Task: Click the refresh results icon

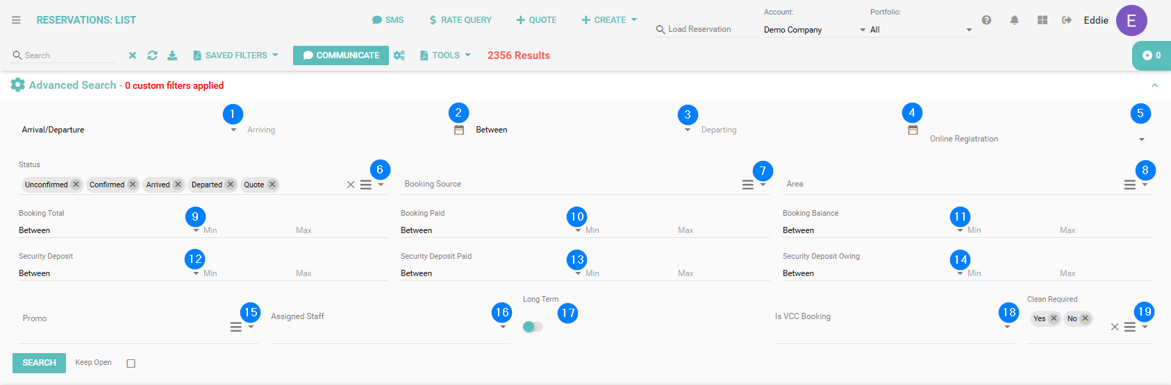Action: pos(152,55)
